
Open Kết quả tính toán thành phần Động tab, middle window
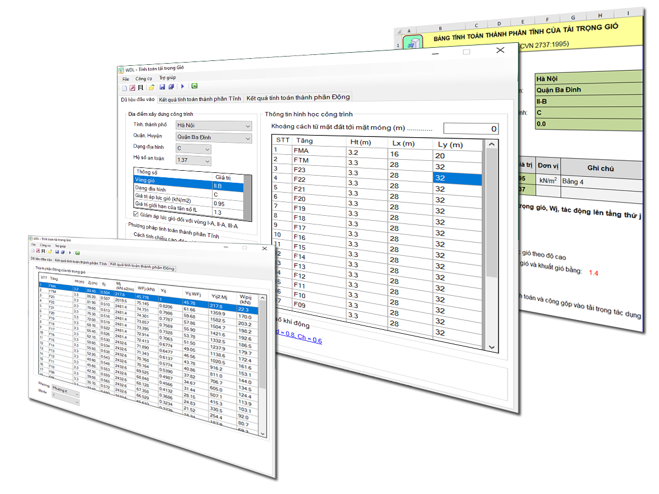pos(298,97)
